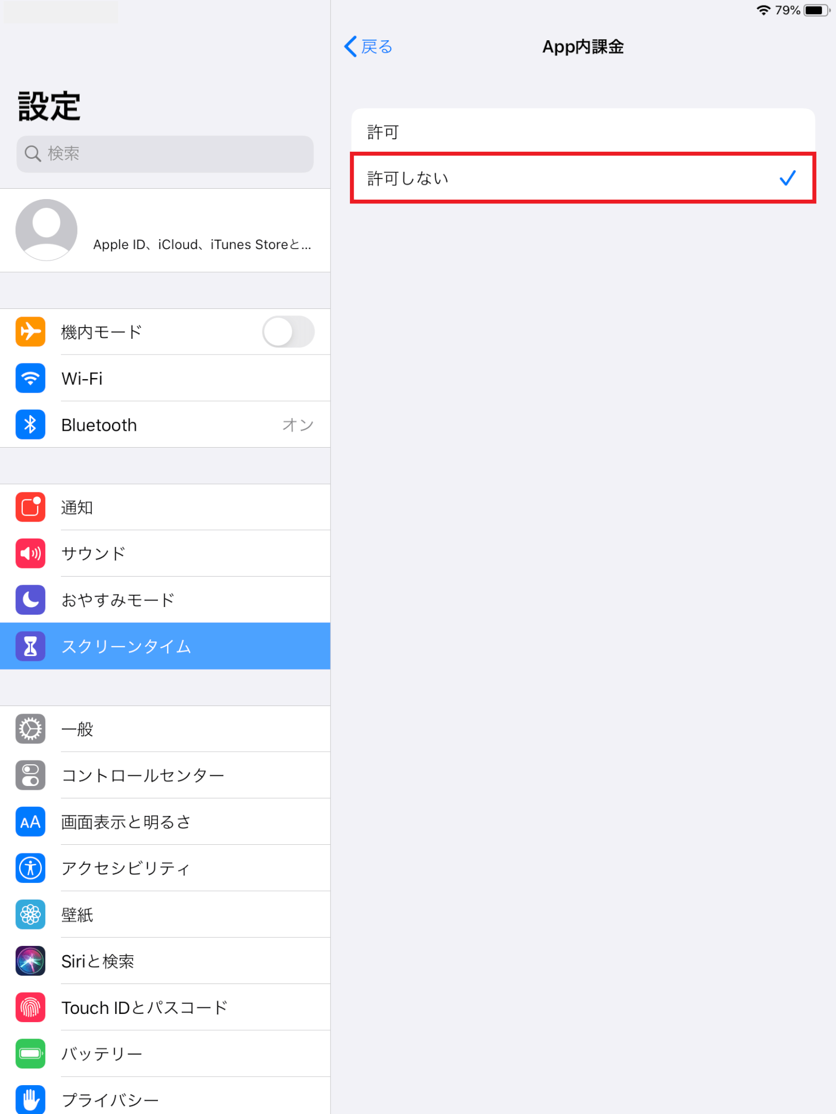
Task: Open the Apple ID account row
Action: pos(165,231)
